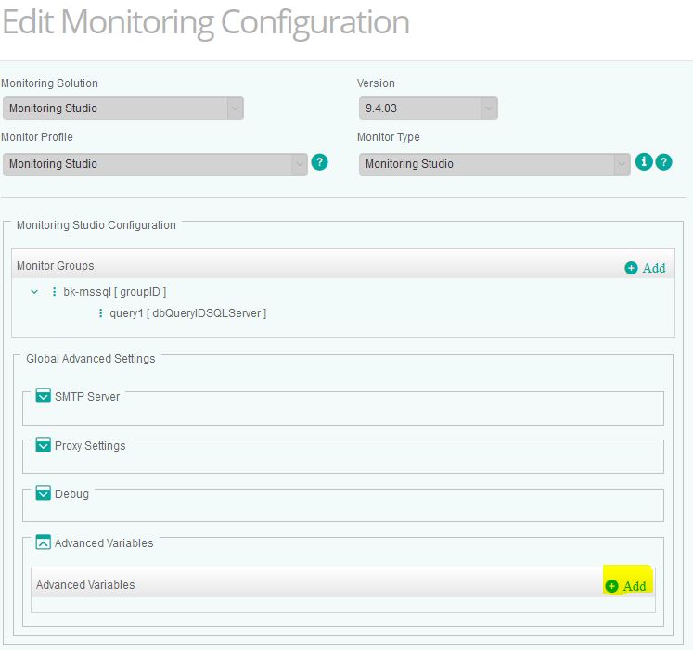Select the bk-mssql [ groupID ] row

pos(114,292)
